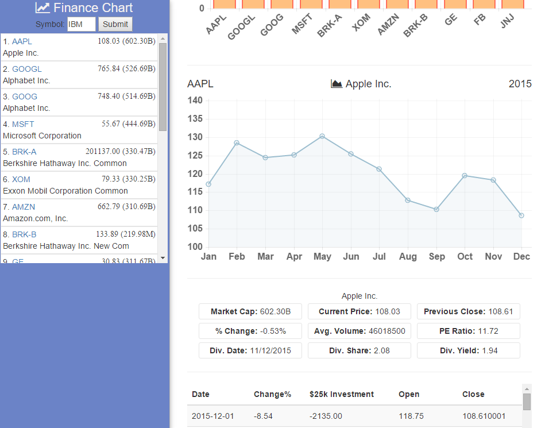Click the Finance Chart line-graph logo icon
Viewport: 545px width, 428px height.
[x=42, y=8]
